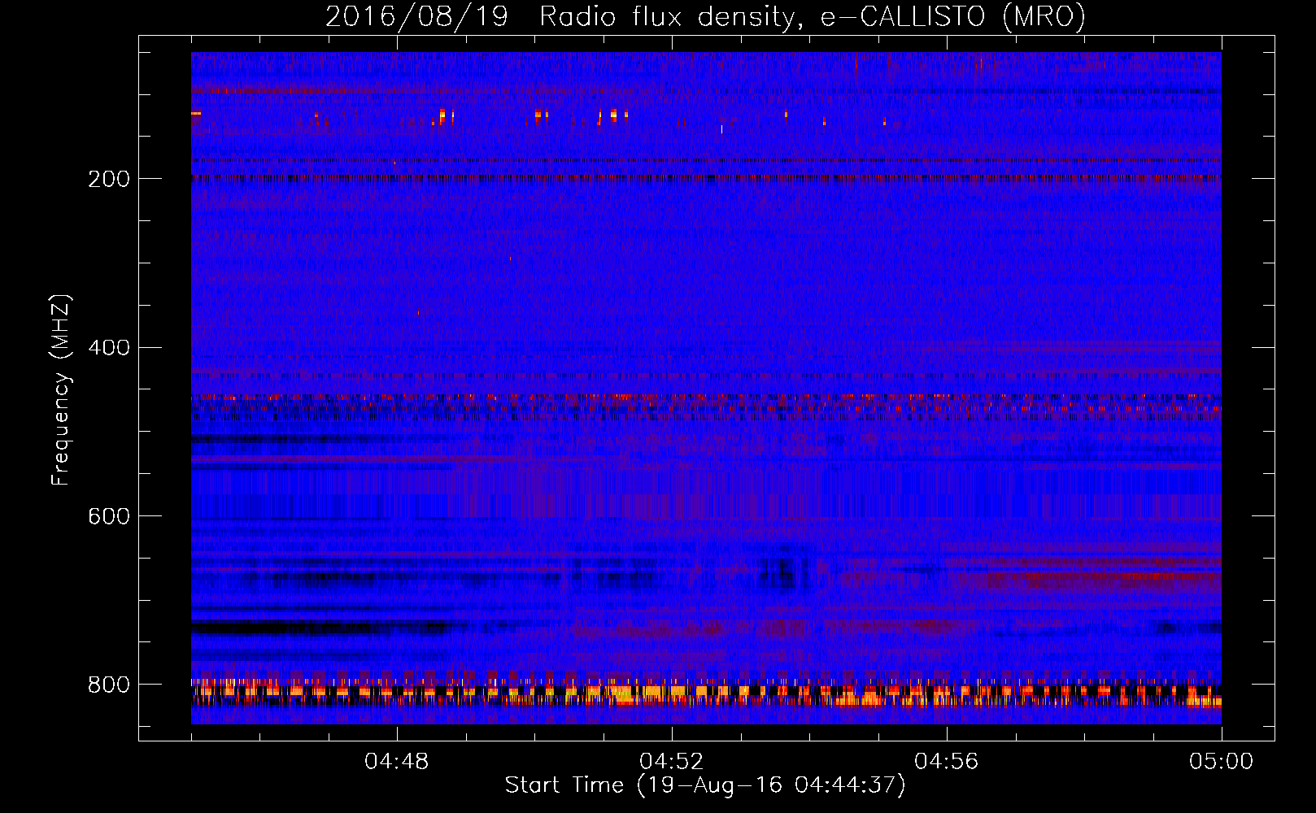Click the "Frequency (MHZ)" axis label

(x=61, y=390)
